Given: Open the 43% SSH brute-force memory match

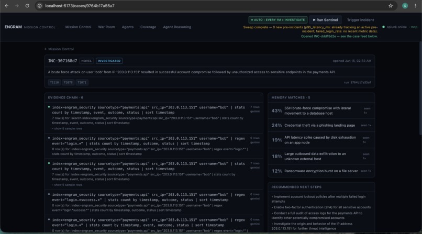Looking at the screenshot, I should 321,110.
